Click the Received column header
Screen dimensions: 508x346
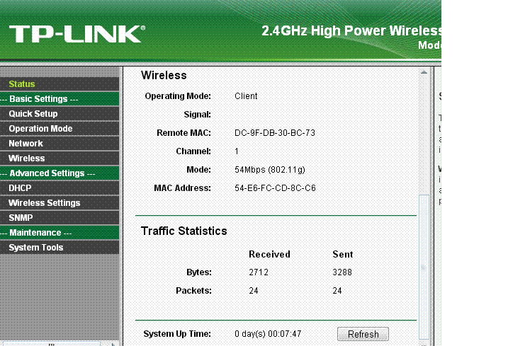click(269, 255)
